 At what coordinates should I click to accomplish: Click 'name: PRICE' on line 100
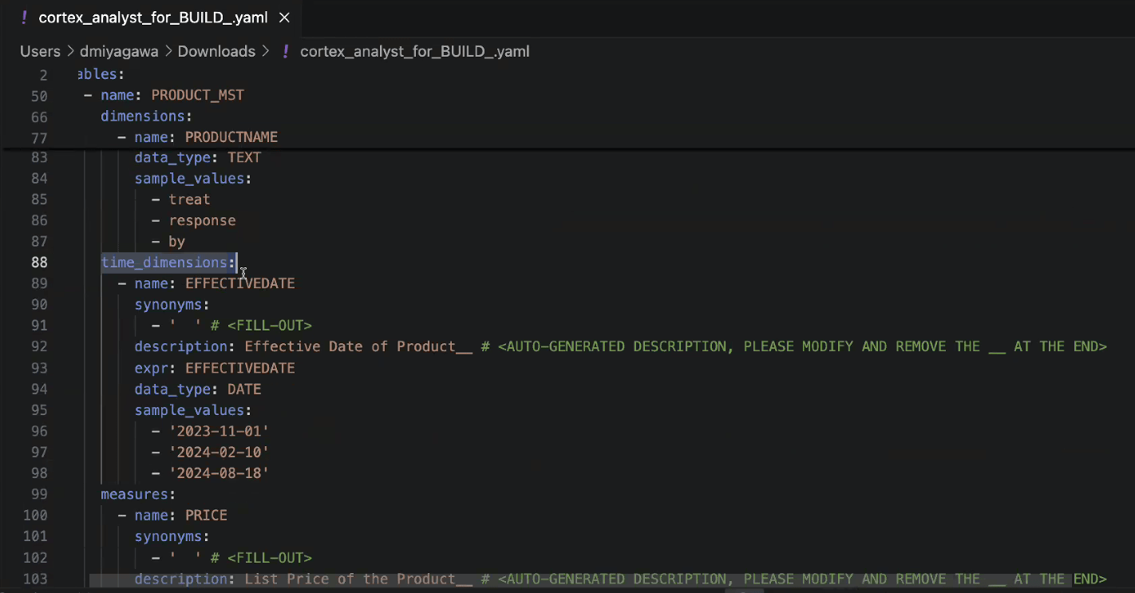click(x=180, y=516)
